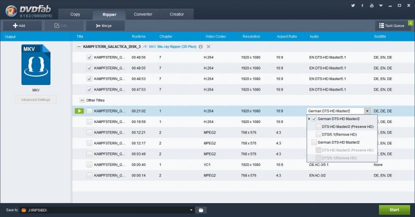Check the second German DTS-HD Master/2 option
The height and width of the screenshot is (217, 415).
pyautogui.click(x=314, y=142)
